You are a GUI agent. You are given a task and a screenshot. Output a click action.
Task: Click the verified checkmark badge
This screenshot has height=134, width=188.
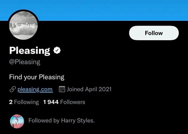click(57, 50)
